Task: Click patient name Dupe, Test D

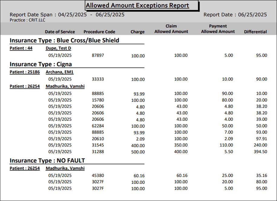Action: pos(58,48)
